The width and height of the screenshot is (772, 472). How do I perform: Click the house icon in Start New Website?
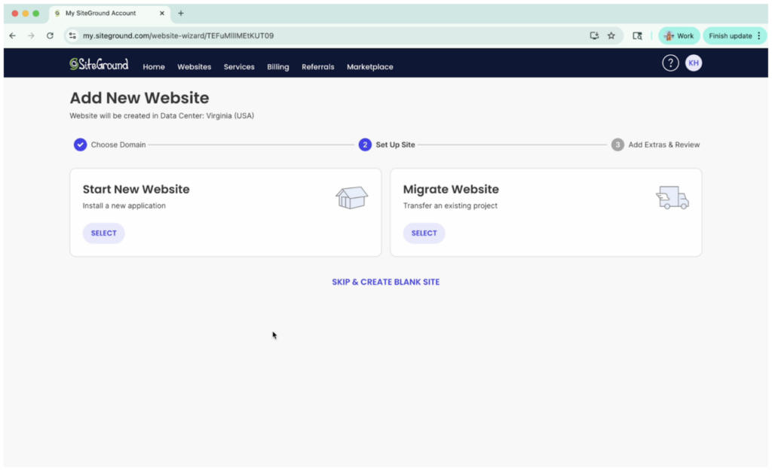click(351, 198)
